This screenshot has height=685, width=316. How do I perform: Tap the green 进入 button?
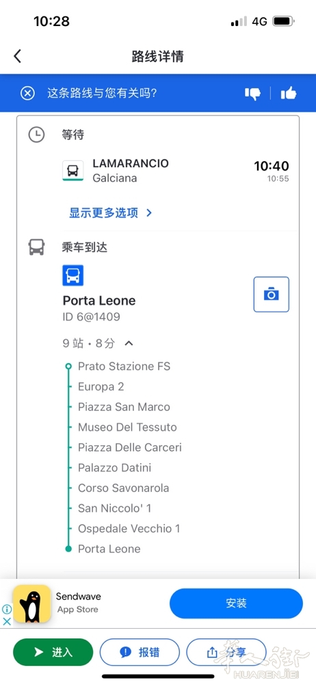pyautogui.click(x=53, y=652)
